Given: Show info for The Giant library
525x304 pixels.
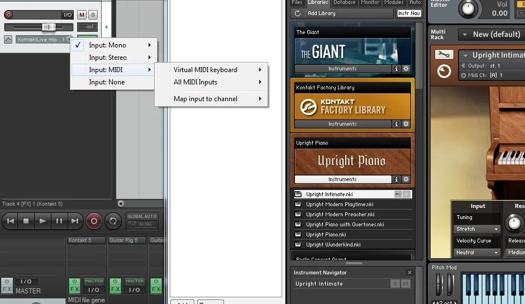Looking at the screenshot, I should (397, 69).
